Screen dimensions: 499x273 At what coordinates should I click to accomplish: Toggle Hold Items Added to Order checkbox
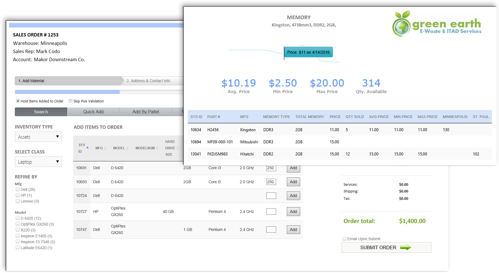18,101
